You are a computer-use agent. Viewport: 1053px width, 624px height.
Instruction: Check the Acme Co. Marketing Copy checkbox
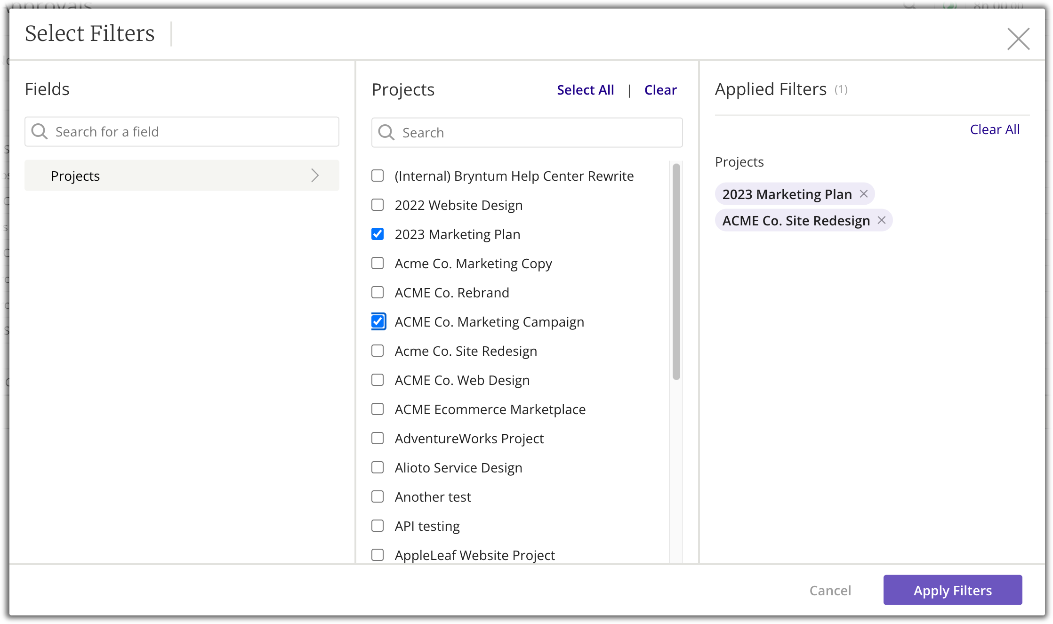pyautogui.click(x=378, y=263)
